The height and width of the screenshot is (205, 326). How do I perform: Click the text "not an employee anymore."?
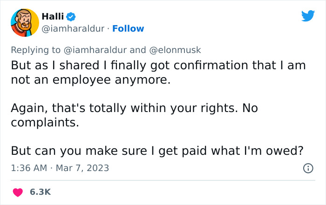pos(90,80)
